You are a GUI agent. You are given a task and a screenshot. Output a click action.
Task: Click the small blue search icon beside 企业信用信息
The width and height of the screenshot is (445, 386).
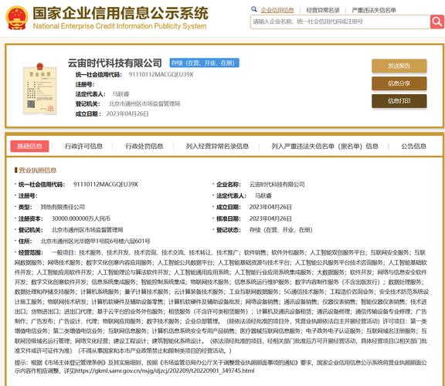254,9
